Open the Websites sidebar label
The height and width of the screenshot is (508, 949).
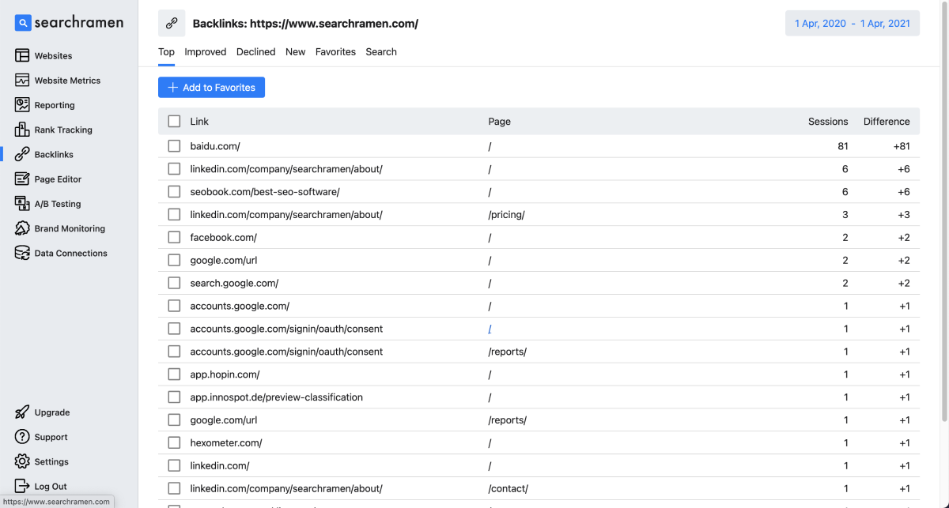53,56
